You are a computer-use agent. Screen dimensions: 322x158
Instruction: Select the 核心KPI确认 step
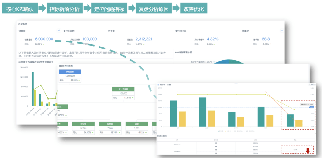pos(20,9)
